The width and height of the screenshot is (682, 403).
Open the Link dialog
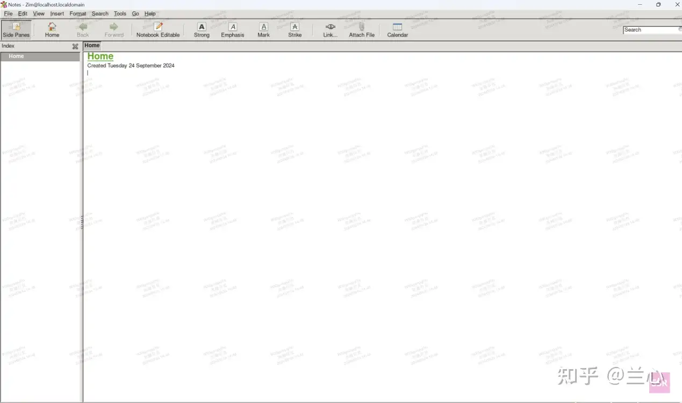pos(331,30)
